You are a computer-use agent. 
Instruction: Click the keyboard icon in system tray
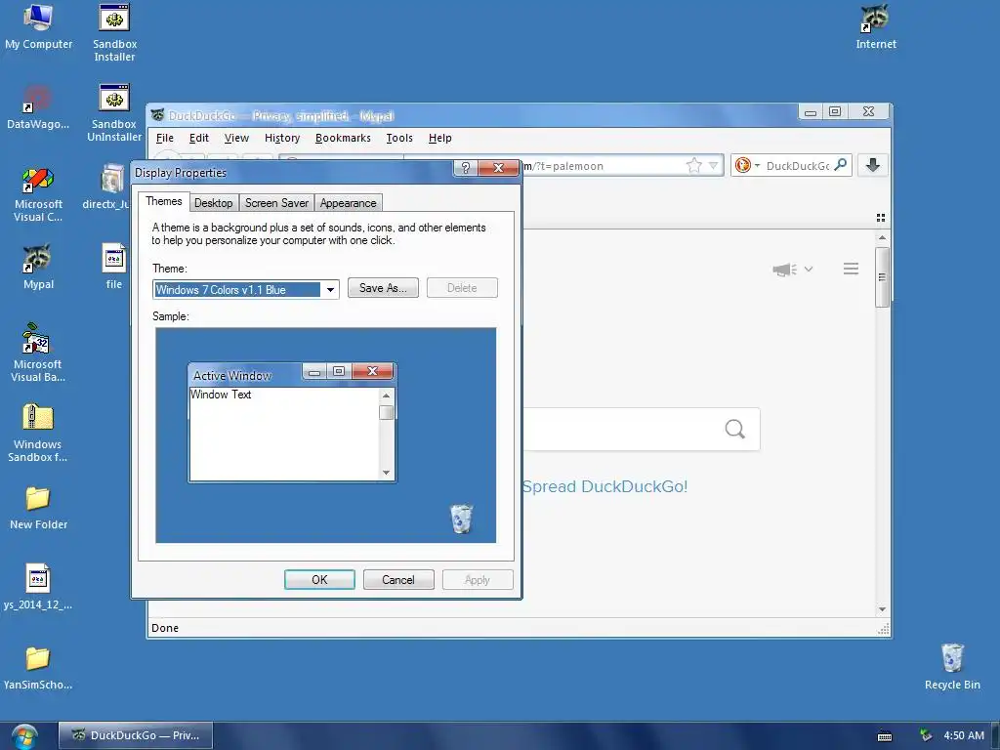pyautogui.click(x=885, y=735)
